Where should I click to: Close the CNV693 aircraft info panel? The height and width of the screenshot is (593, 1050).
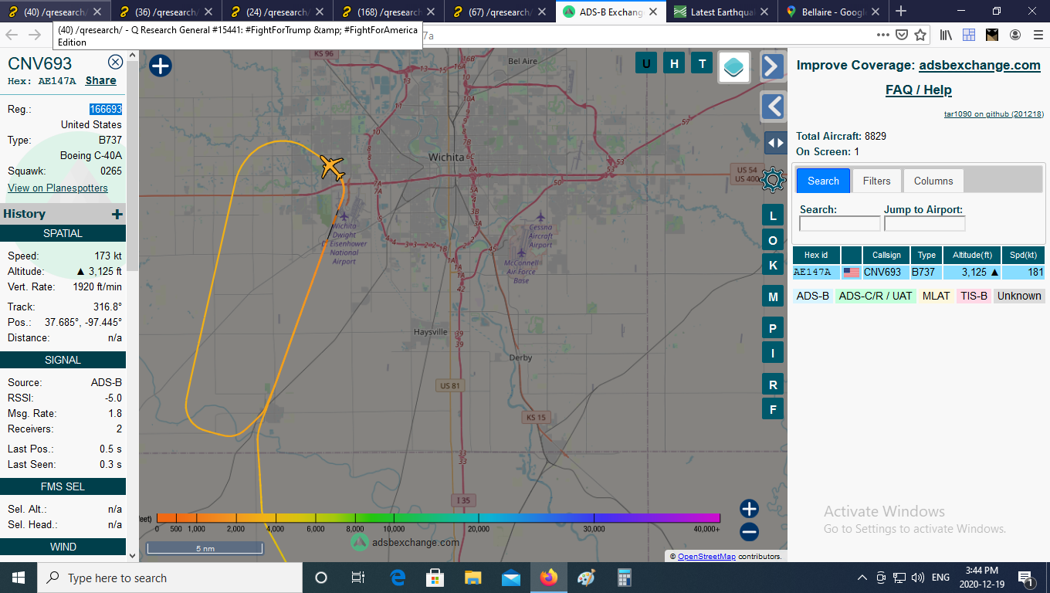point(115,63)
